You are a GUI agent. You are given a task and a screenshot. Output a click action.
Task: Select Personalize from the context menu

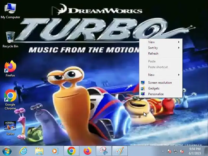[x=161, y=94]
